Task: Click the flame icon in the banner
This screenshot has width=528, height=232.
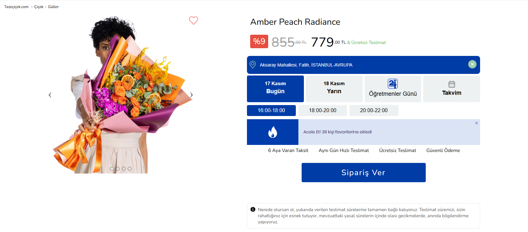Action: tap(273, 132)
